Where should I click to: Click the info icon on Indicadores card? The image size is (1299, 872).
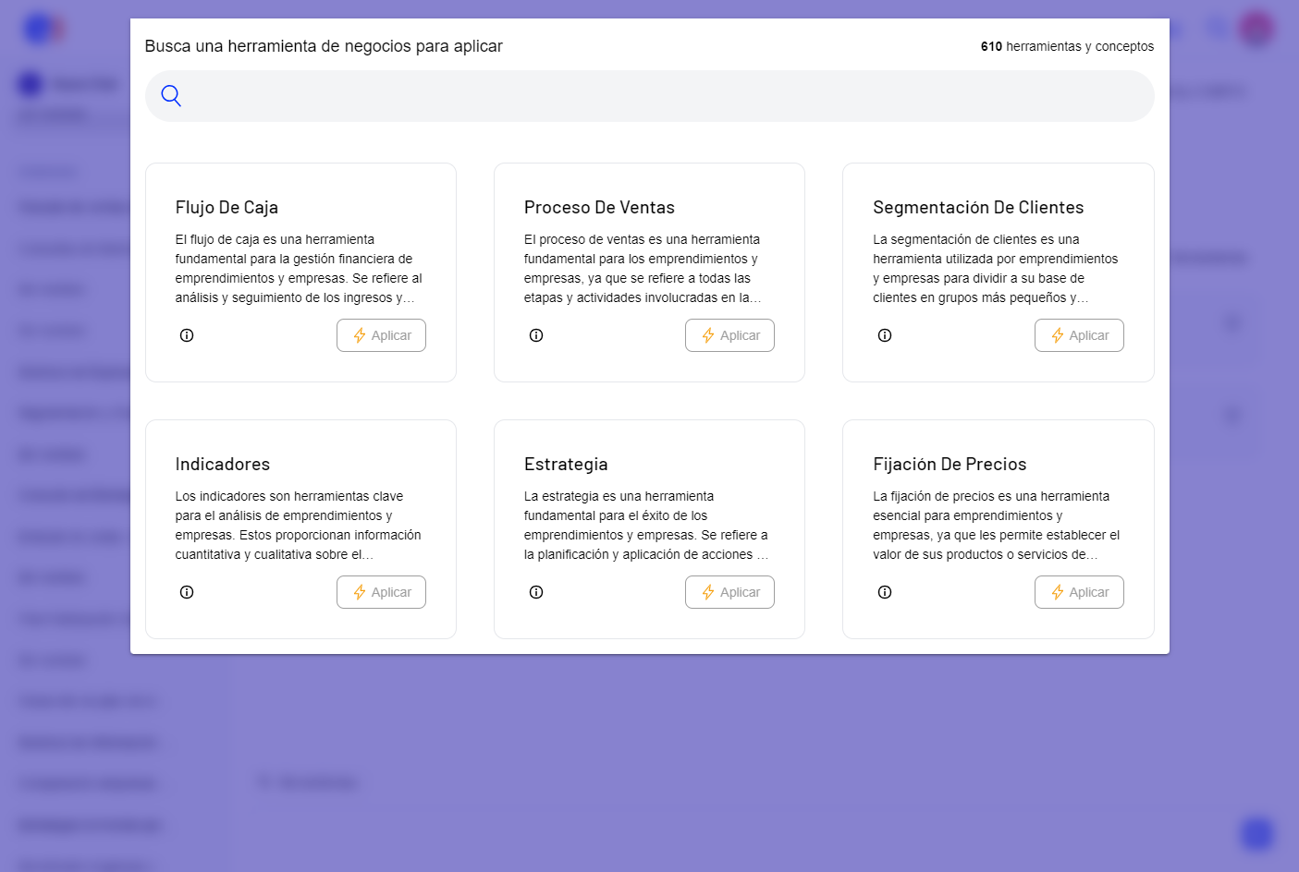187,592
